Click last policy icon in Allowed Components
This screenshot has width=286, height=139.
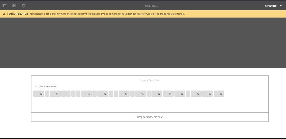tap(221, 94)
